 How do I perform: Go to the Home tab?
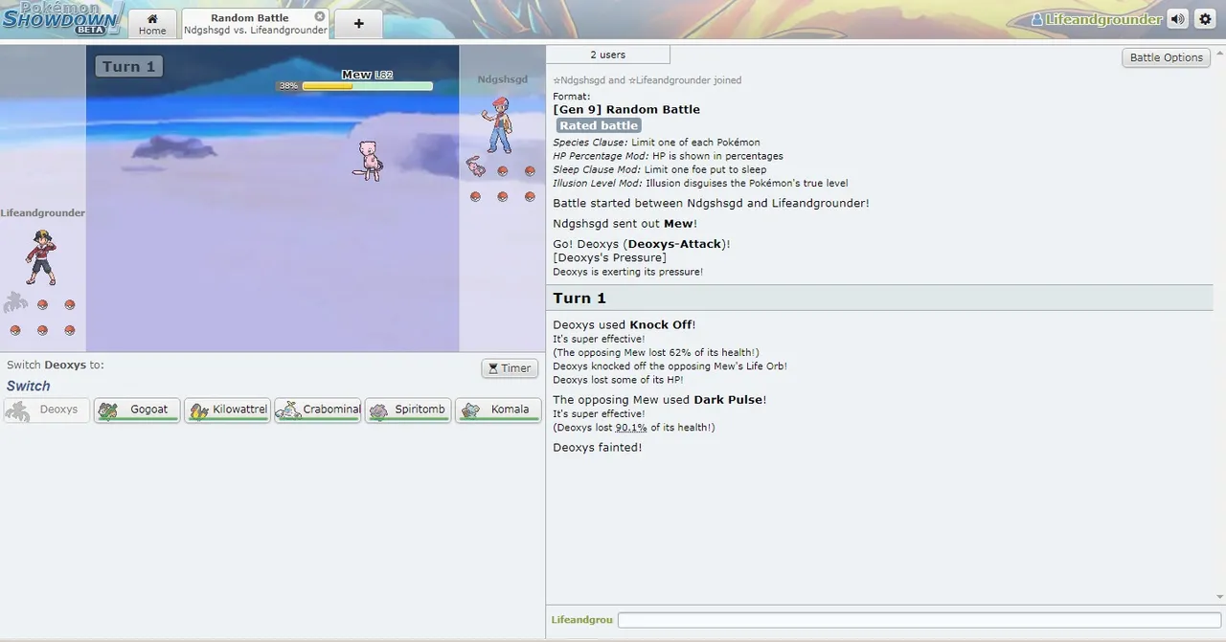[152, 24]
